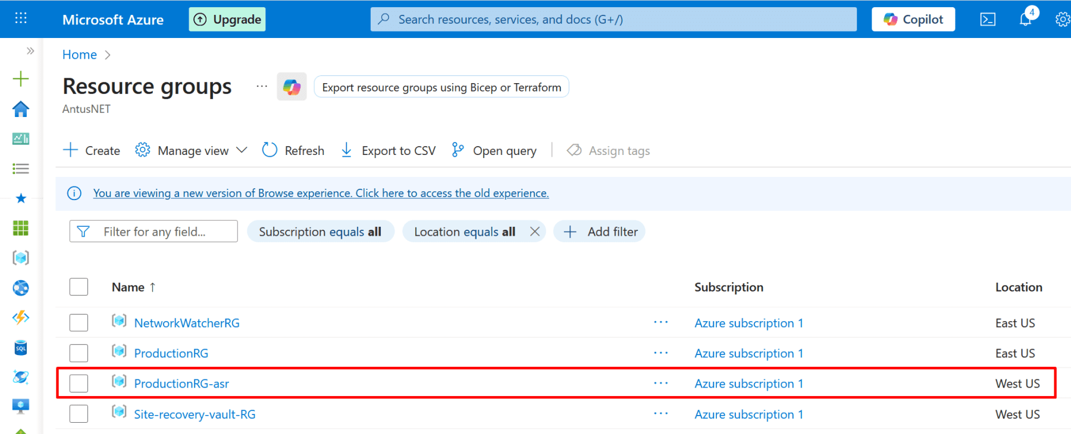Click the Favorites star in sidebar
Viewport: 1071px width, 434px height.
(x=21, y=198)
